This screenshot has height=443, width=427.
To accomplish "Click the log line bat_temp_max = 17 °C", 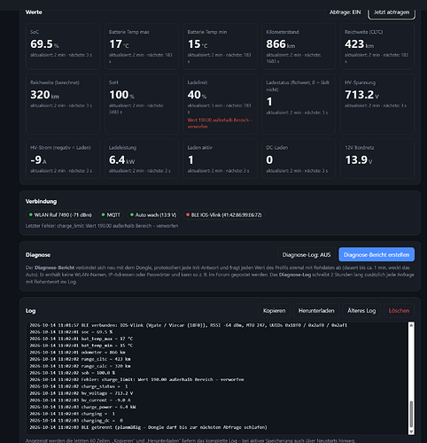I will click(82, 338).
